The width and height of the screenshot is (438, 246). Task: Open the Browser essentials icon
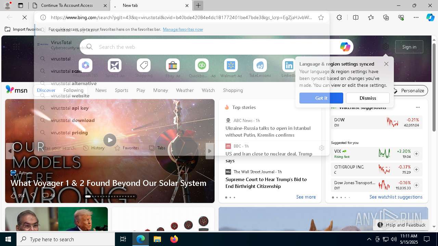[401, 17]
